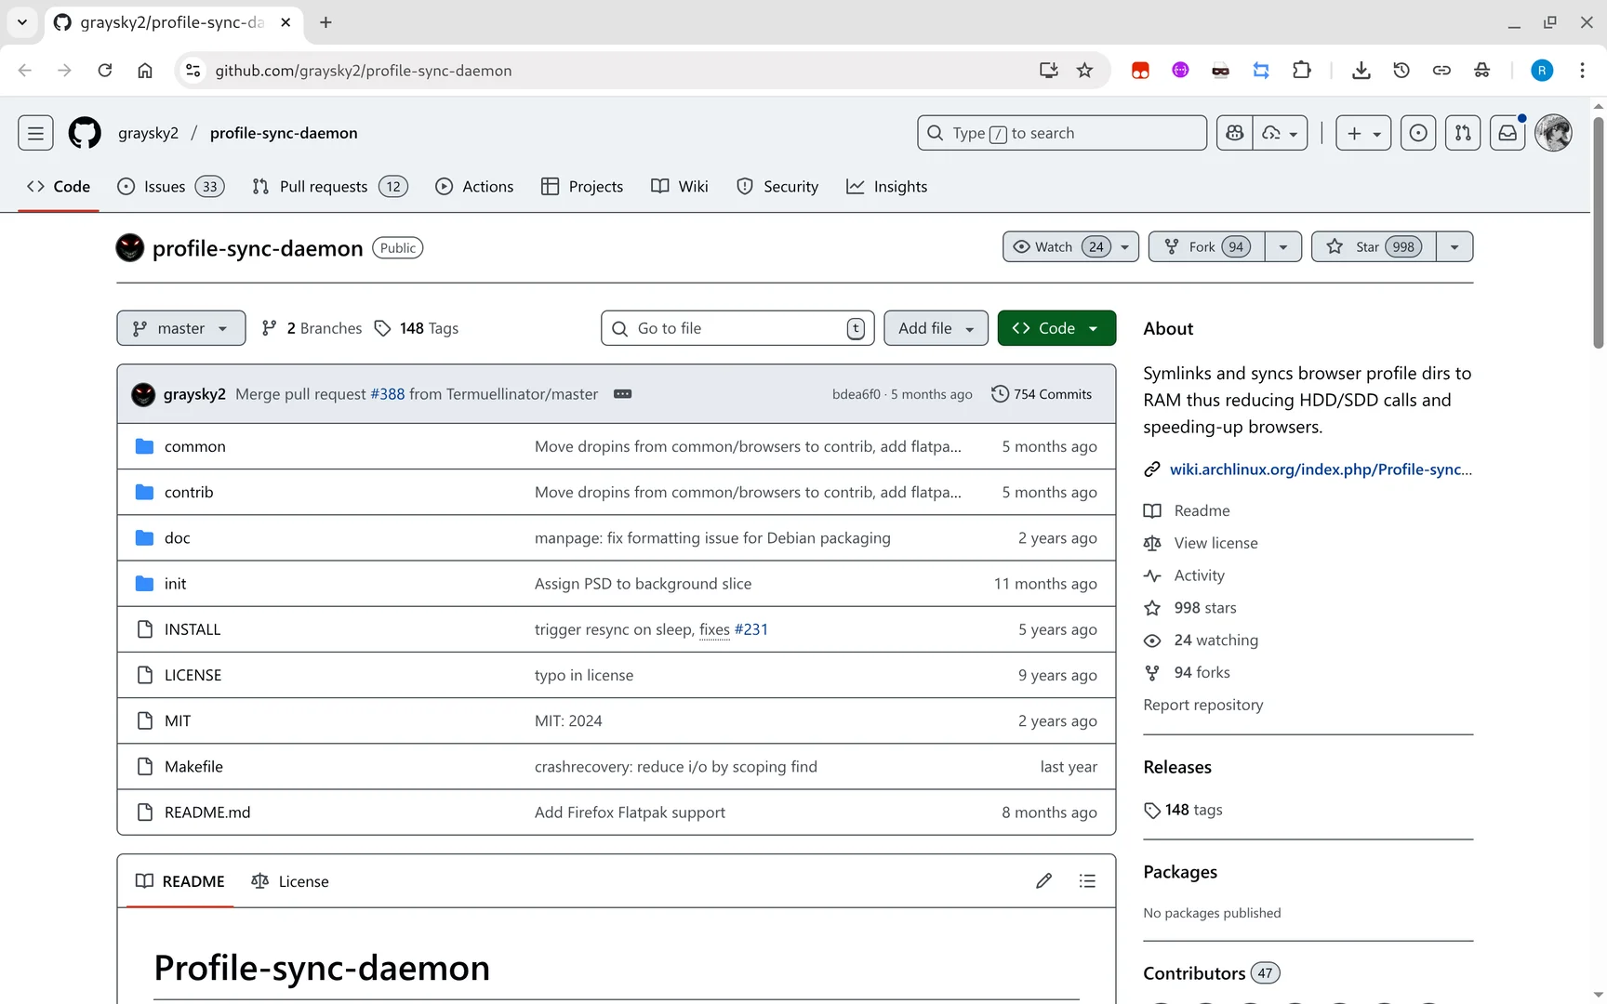Open the graysky2 owner link
This screenshot has width=1607, height=1004.
[x=148, y=133]
